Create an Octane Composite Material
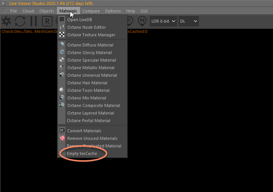 click(92, 105)
